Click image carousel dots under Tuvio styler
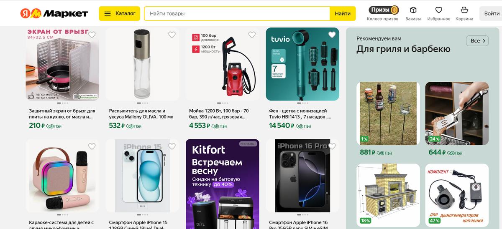Viewport: 502px width, 229px height. 302,103
